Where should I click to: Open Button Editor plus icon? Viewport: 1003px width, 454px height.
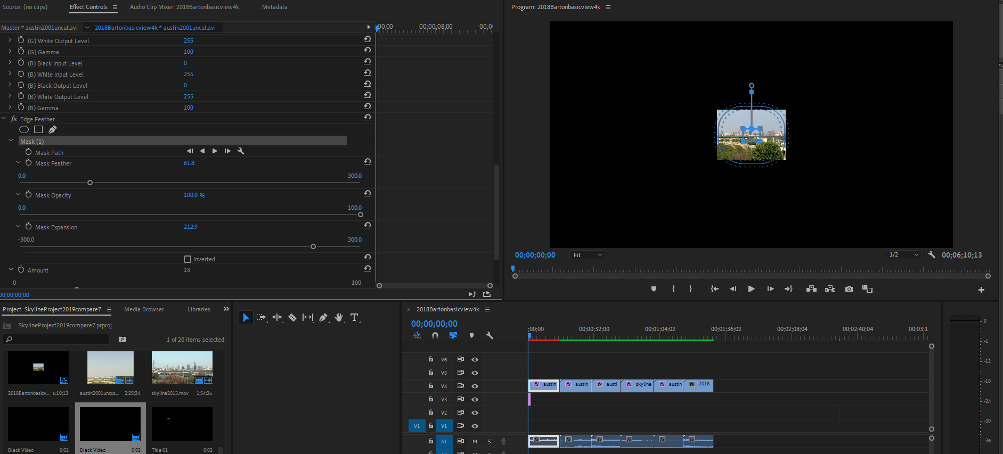pyautogui.click(x=981, y=290)
